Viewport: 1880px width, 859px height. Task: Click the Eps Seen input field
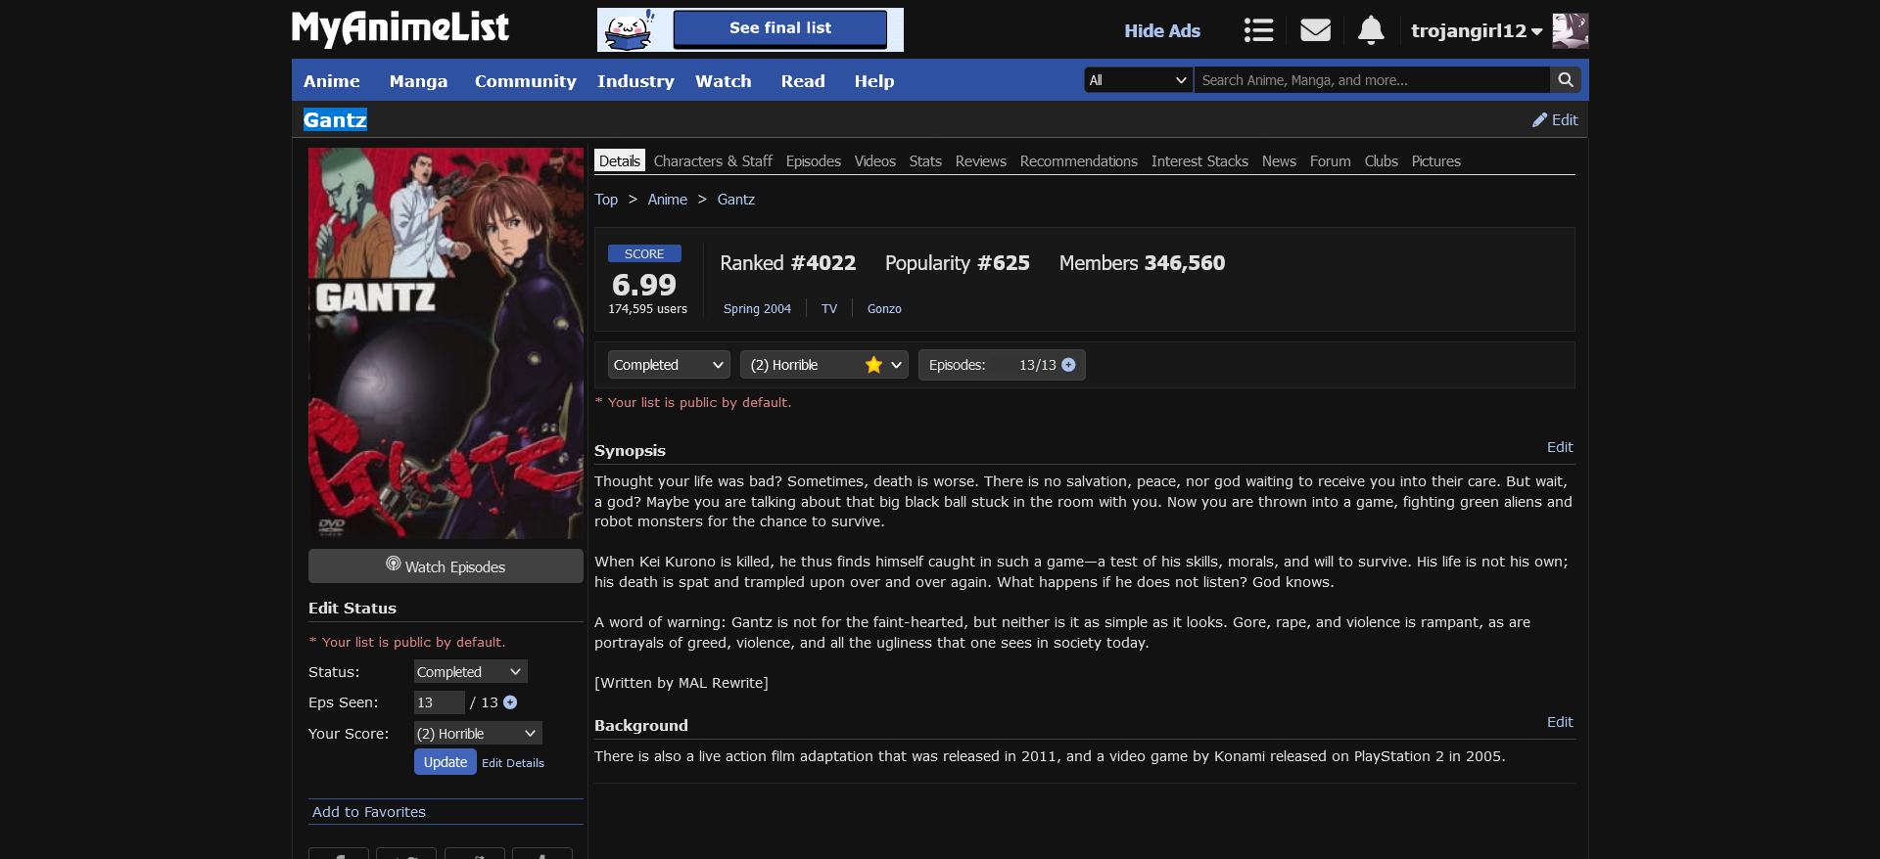[x=439, y=702]
